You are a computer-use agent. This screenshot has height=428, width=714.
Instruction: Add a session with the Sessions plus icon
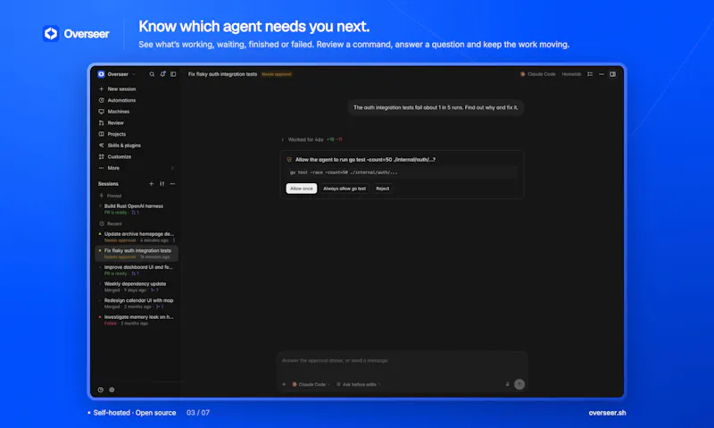coord(151,184)
